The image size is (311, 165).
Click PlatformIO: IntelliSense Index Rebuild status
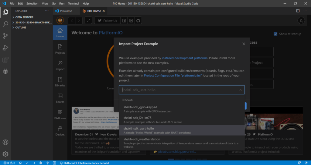tap(84, 163)
